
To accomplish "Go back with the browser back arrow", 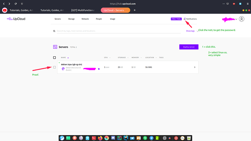I will point(4,4).
